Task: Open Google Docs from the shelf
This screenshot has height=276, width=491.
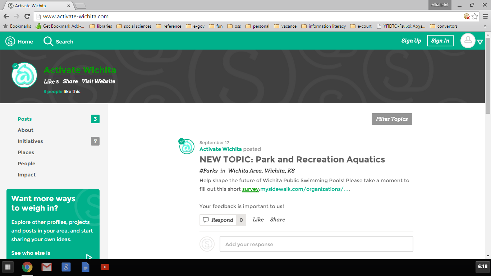Action: (85, 267)
